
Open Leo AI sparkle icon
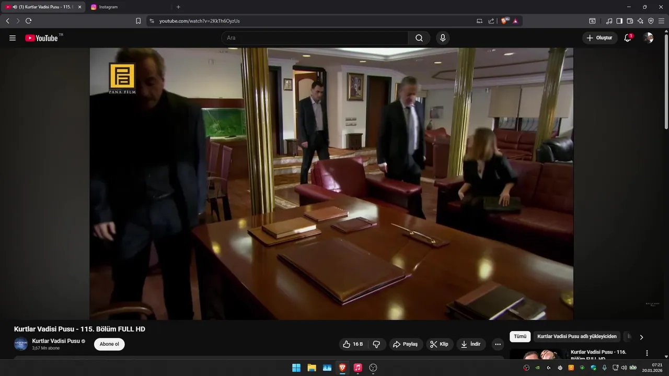(640, 21)
